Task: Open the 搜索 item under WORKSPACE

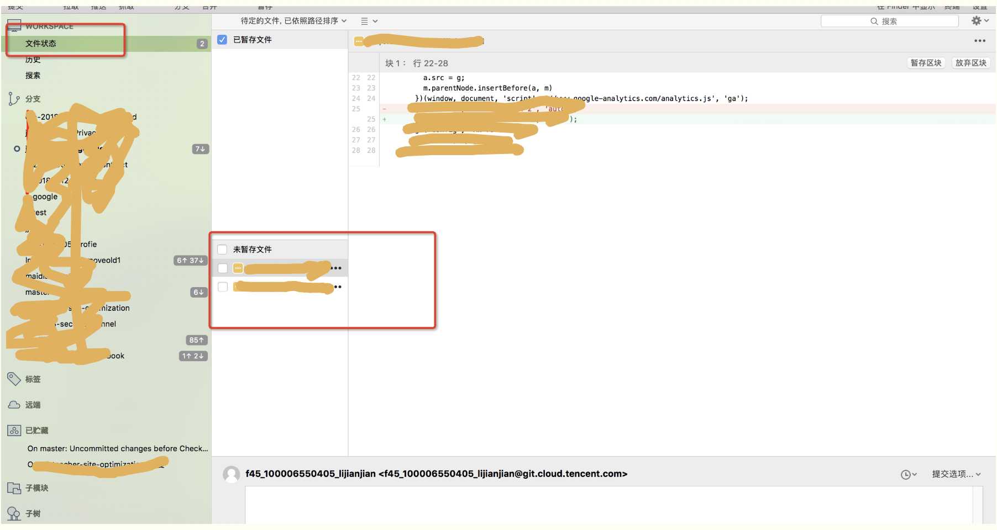Action: click(33, 76)
